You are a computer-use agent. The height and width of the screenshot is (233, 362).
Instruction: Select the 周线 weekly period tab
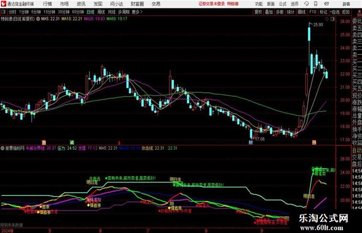tap(101, 12)
